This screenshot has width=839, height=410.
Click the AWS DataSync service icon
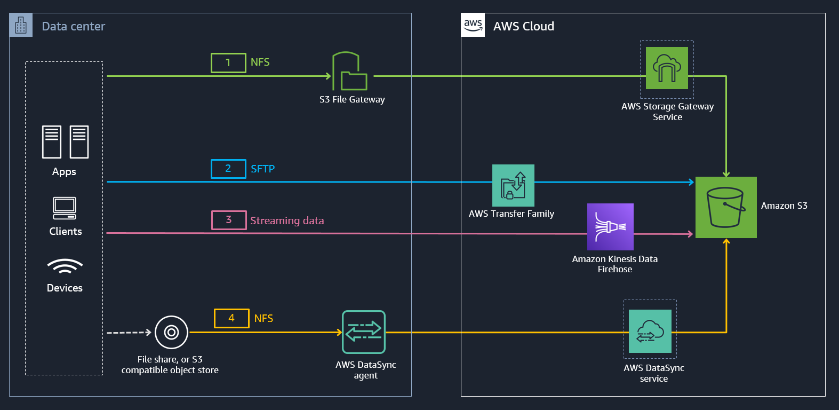(x=650, y=331)
